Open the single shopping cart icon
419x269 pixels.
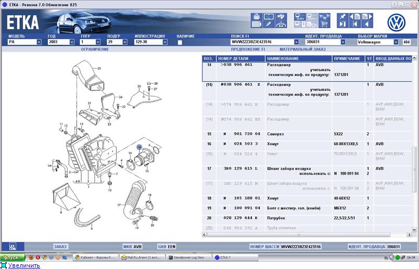coord(324,24)
